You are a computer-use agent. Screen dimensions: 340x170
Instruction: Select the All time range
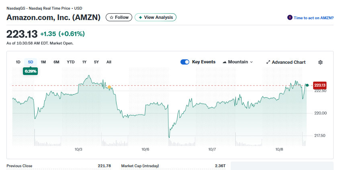pyautogui.click(x=109, y=62)
